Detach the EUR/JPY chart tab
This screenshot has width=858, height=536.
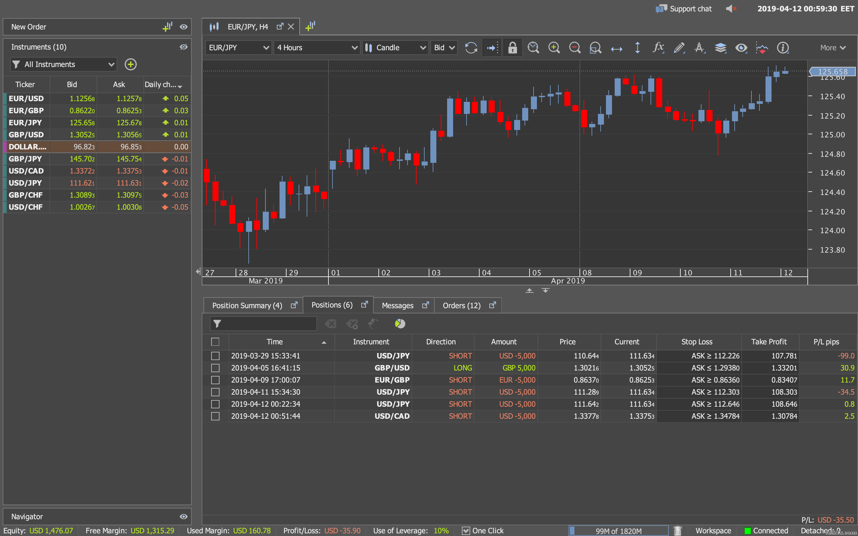[x=280, y=26]
